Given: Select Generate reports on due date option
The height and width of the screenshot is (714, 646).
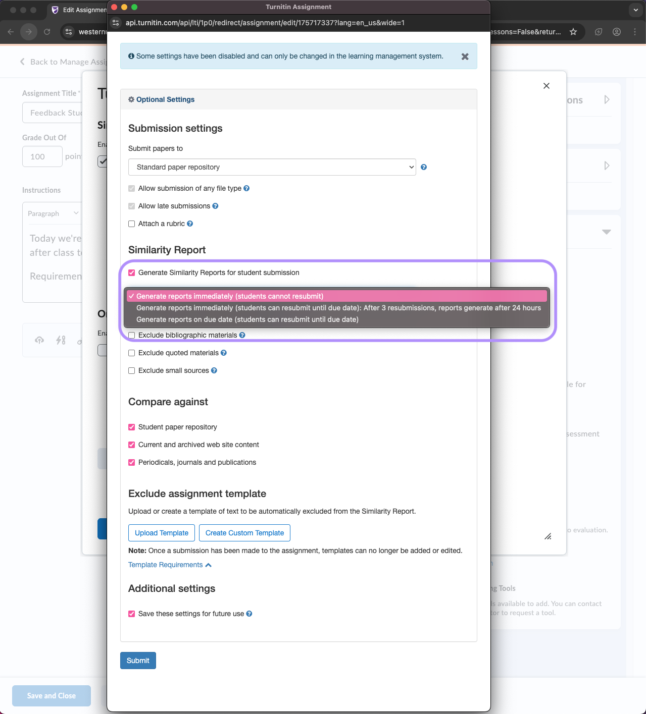Looking at the screenshot, I should (247, 319).
